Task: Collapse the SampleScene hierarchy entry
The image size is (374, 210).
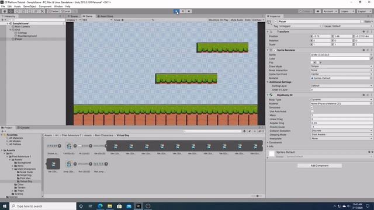Action: tap(8, 23)
